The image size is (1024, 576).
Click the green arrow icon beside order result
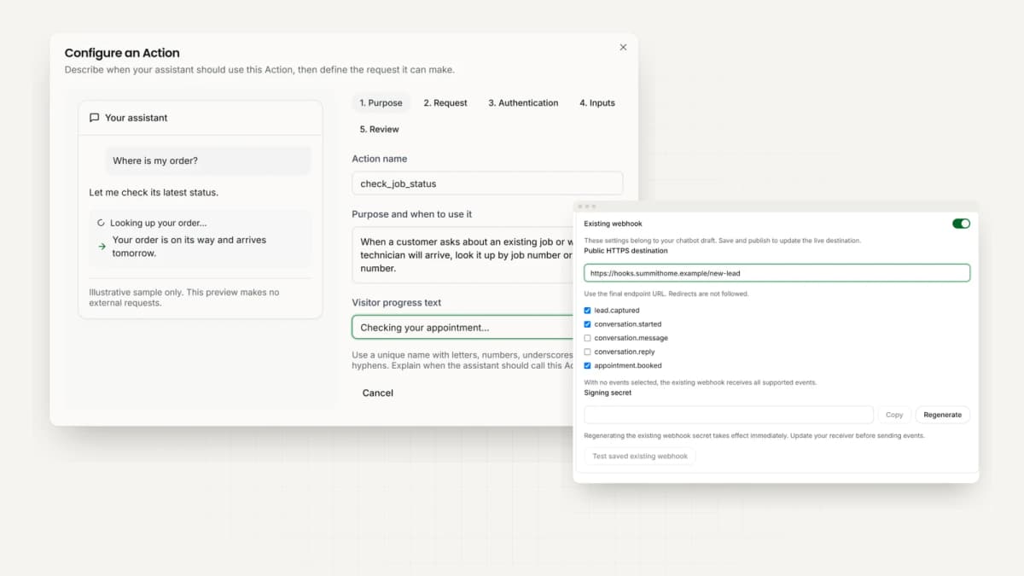click(x=102, y=247)
